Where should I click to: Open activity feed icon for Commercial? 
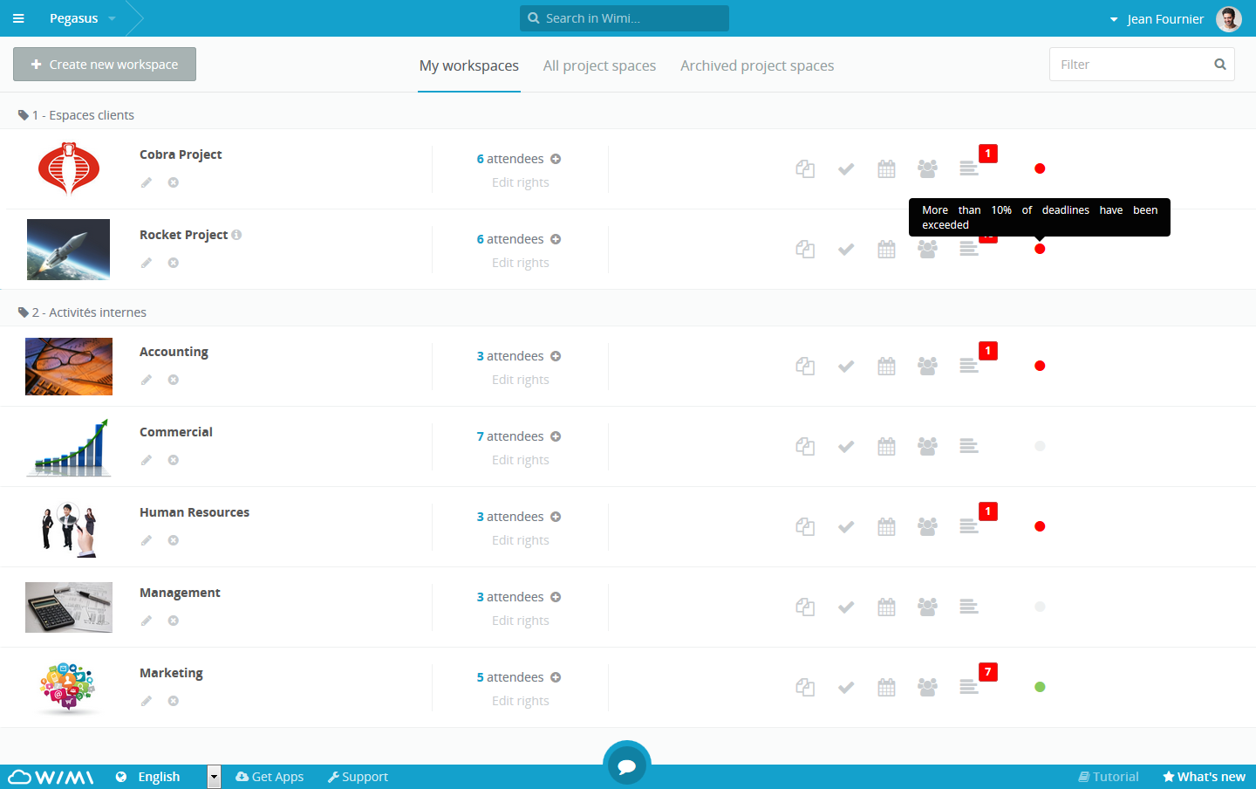click(x=969, y=447)
